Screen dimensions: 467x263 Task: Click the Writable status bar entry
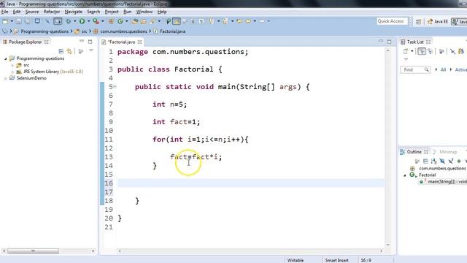[x=296, y=260]
